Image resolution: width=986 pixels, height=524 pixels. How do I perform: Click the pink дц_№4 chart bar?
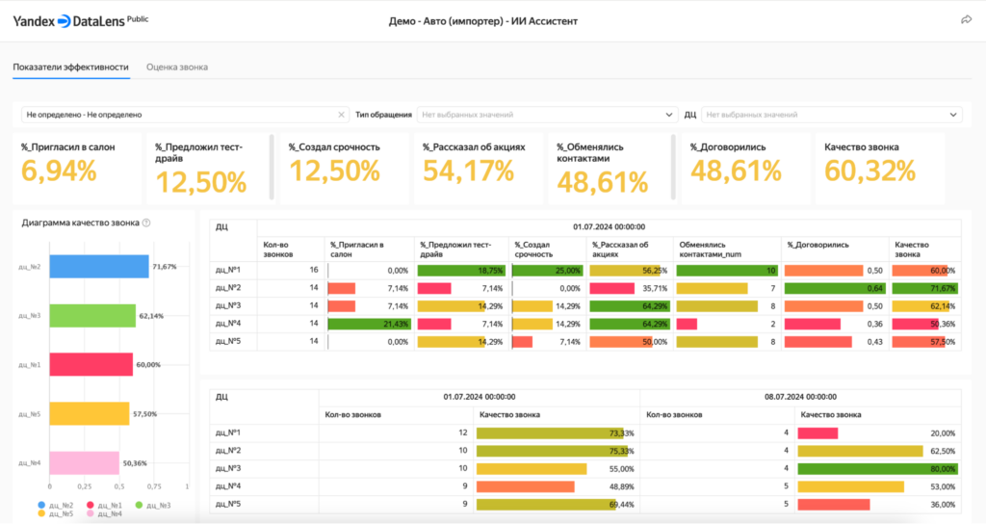click(84, 463)
